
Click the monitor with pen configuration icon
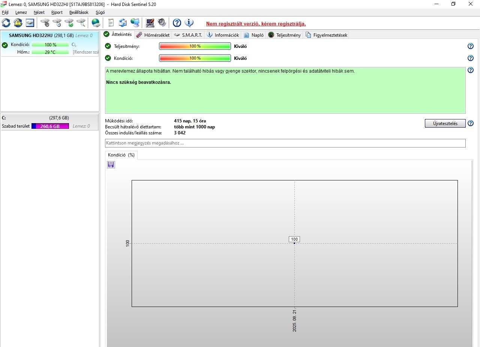[150, 23]
